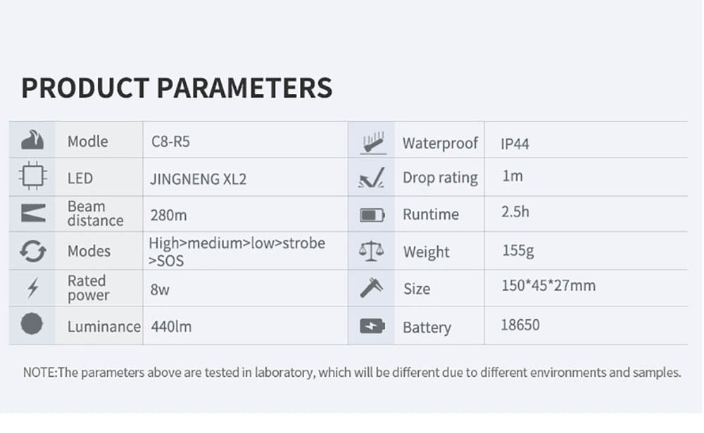704x433 pixels.
Task: Click the Size caliper icon
Action: click(x=371, y=288)
